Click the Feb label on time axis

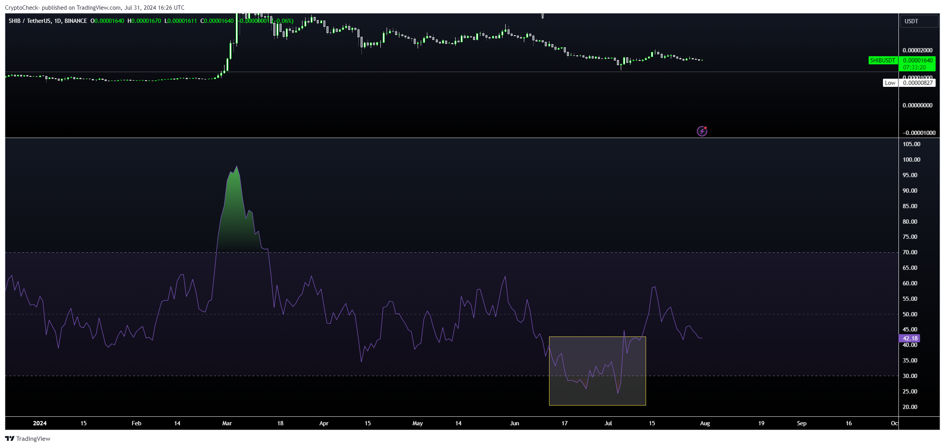136,423
